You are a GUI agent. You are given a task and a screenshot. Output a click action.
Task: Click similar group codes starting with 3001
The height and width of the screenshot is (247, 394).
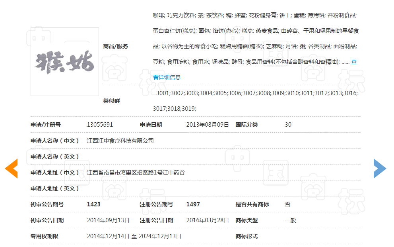pyautogui.click(x=256, y=93)
